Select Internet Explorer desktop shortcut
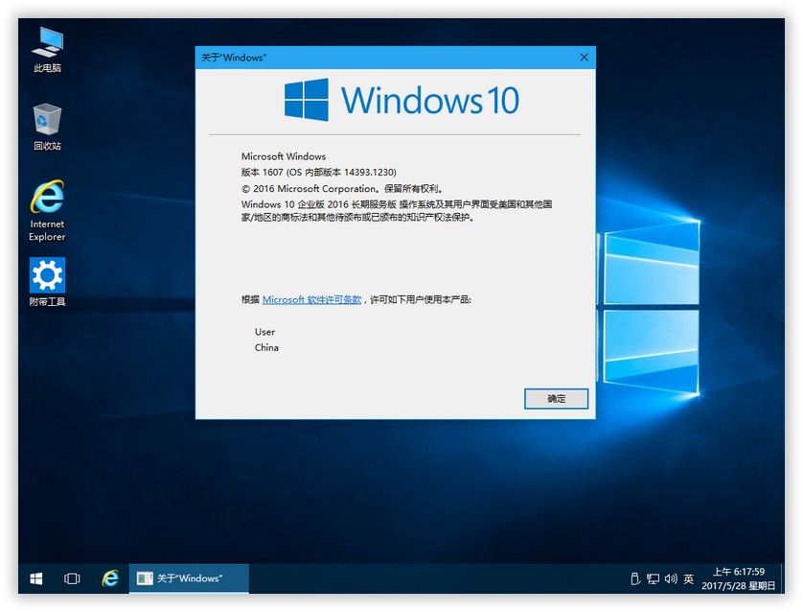The height and width of the screenshot is (612, 803). [47, 210]
